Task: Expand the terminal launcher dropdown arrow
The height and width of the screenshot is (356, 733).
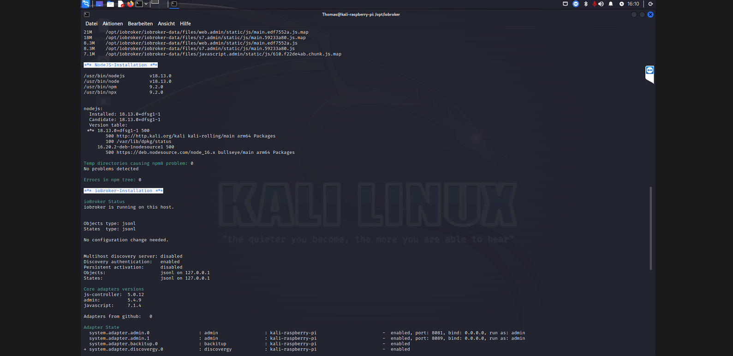Action: [x=146, y=4]
